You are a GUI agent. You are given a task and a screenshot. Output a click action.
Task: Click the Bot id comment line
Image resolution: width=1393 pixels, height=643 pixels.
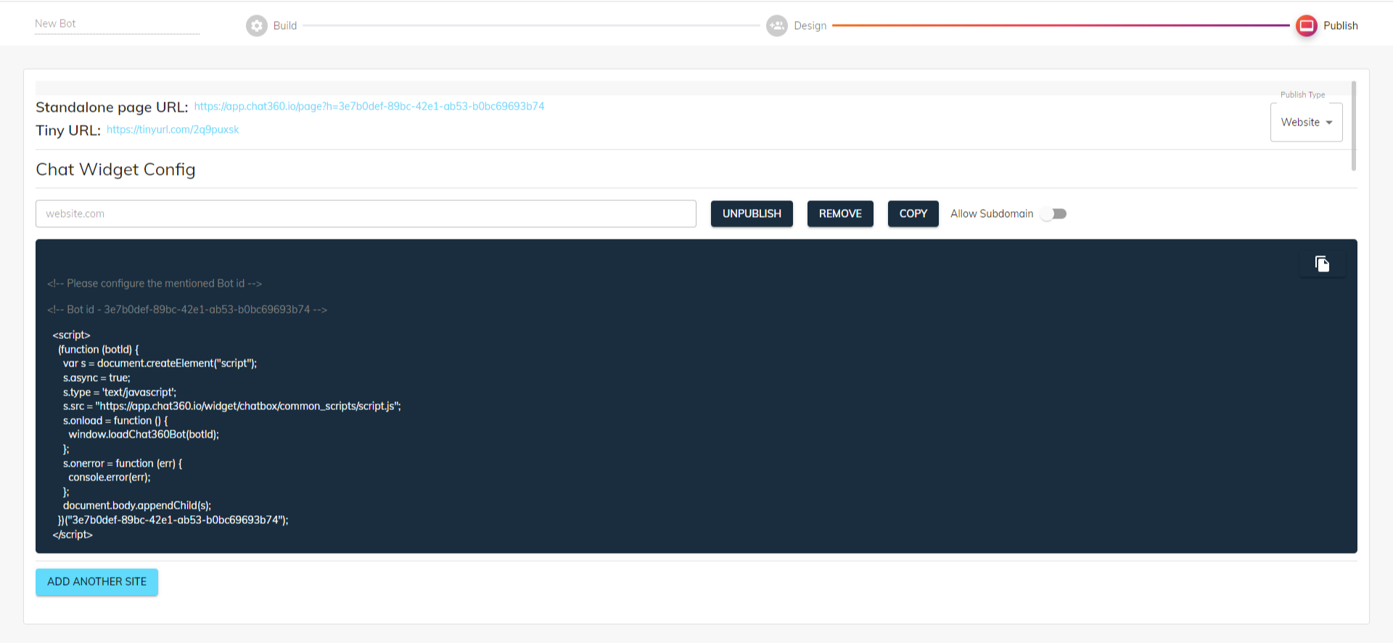[x=187, y=309]
